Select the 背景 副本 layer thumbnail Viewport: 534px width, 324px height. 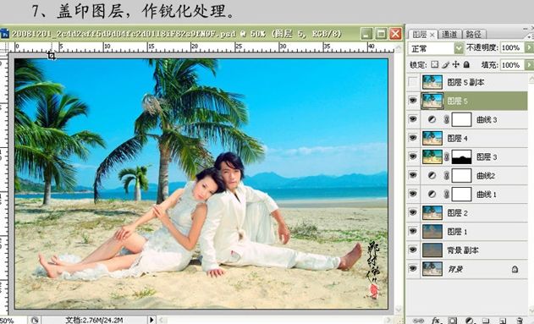(x=432, y=250)
